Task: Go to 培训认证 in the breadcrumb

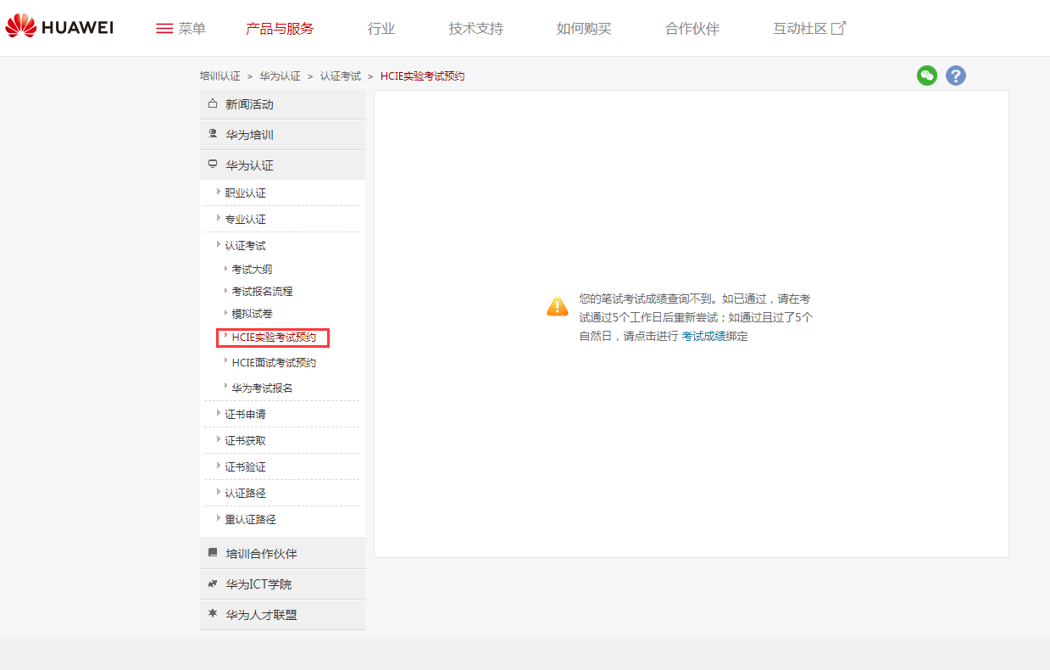Action: click(220, 76)
